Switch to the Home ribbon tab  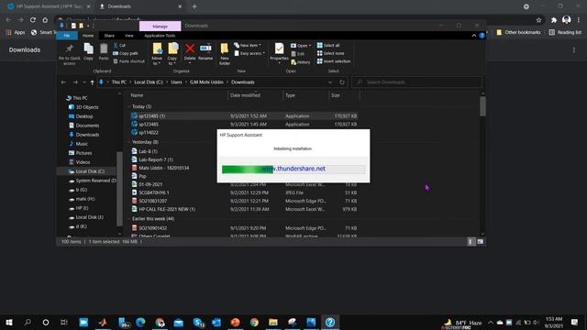coord(88,36)
